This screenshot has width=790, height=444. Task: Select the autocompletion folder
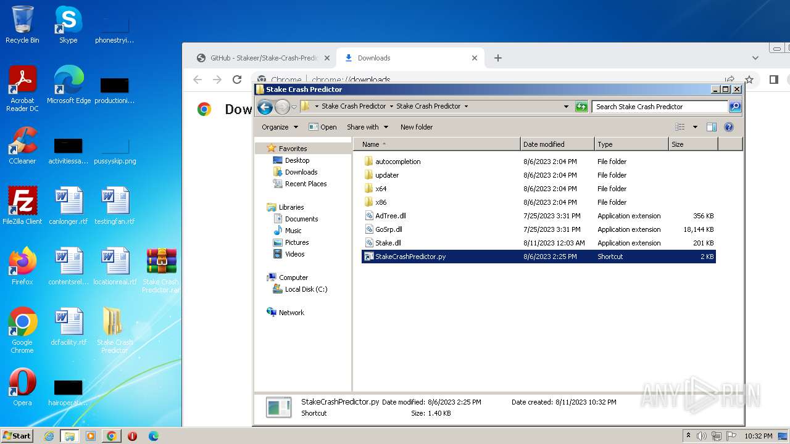(x=397, y=162)
